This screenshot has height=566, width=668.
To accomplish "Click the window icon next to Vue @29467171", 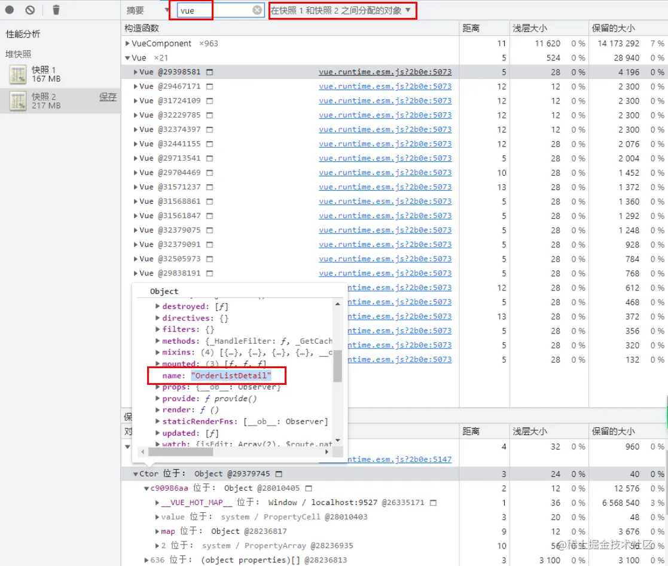I will click(x=209, y=87).
